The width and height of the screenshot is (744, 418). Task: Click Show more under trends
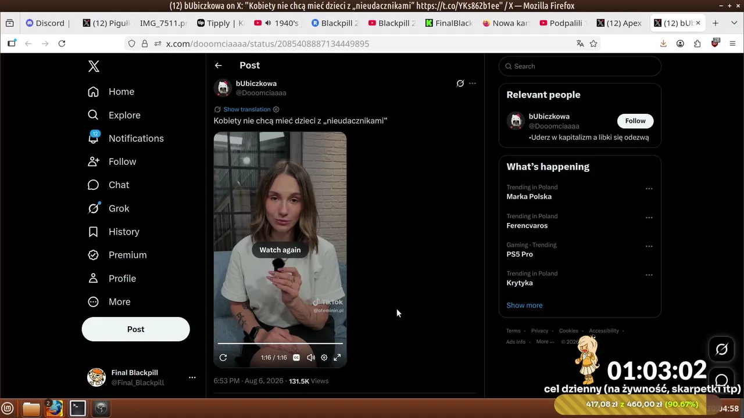tap(524, 305)
